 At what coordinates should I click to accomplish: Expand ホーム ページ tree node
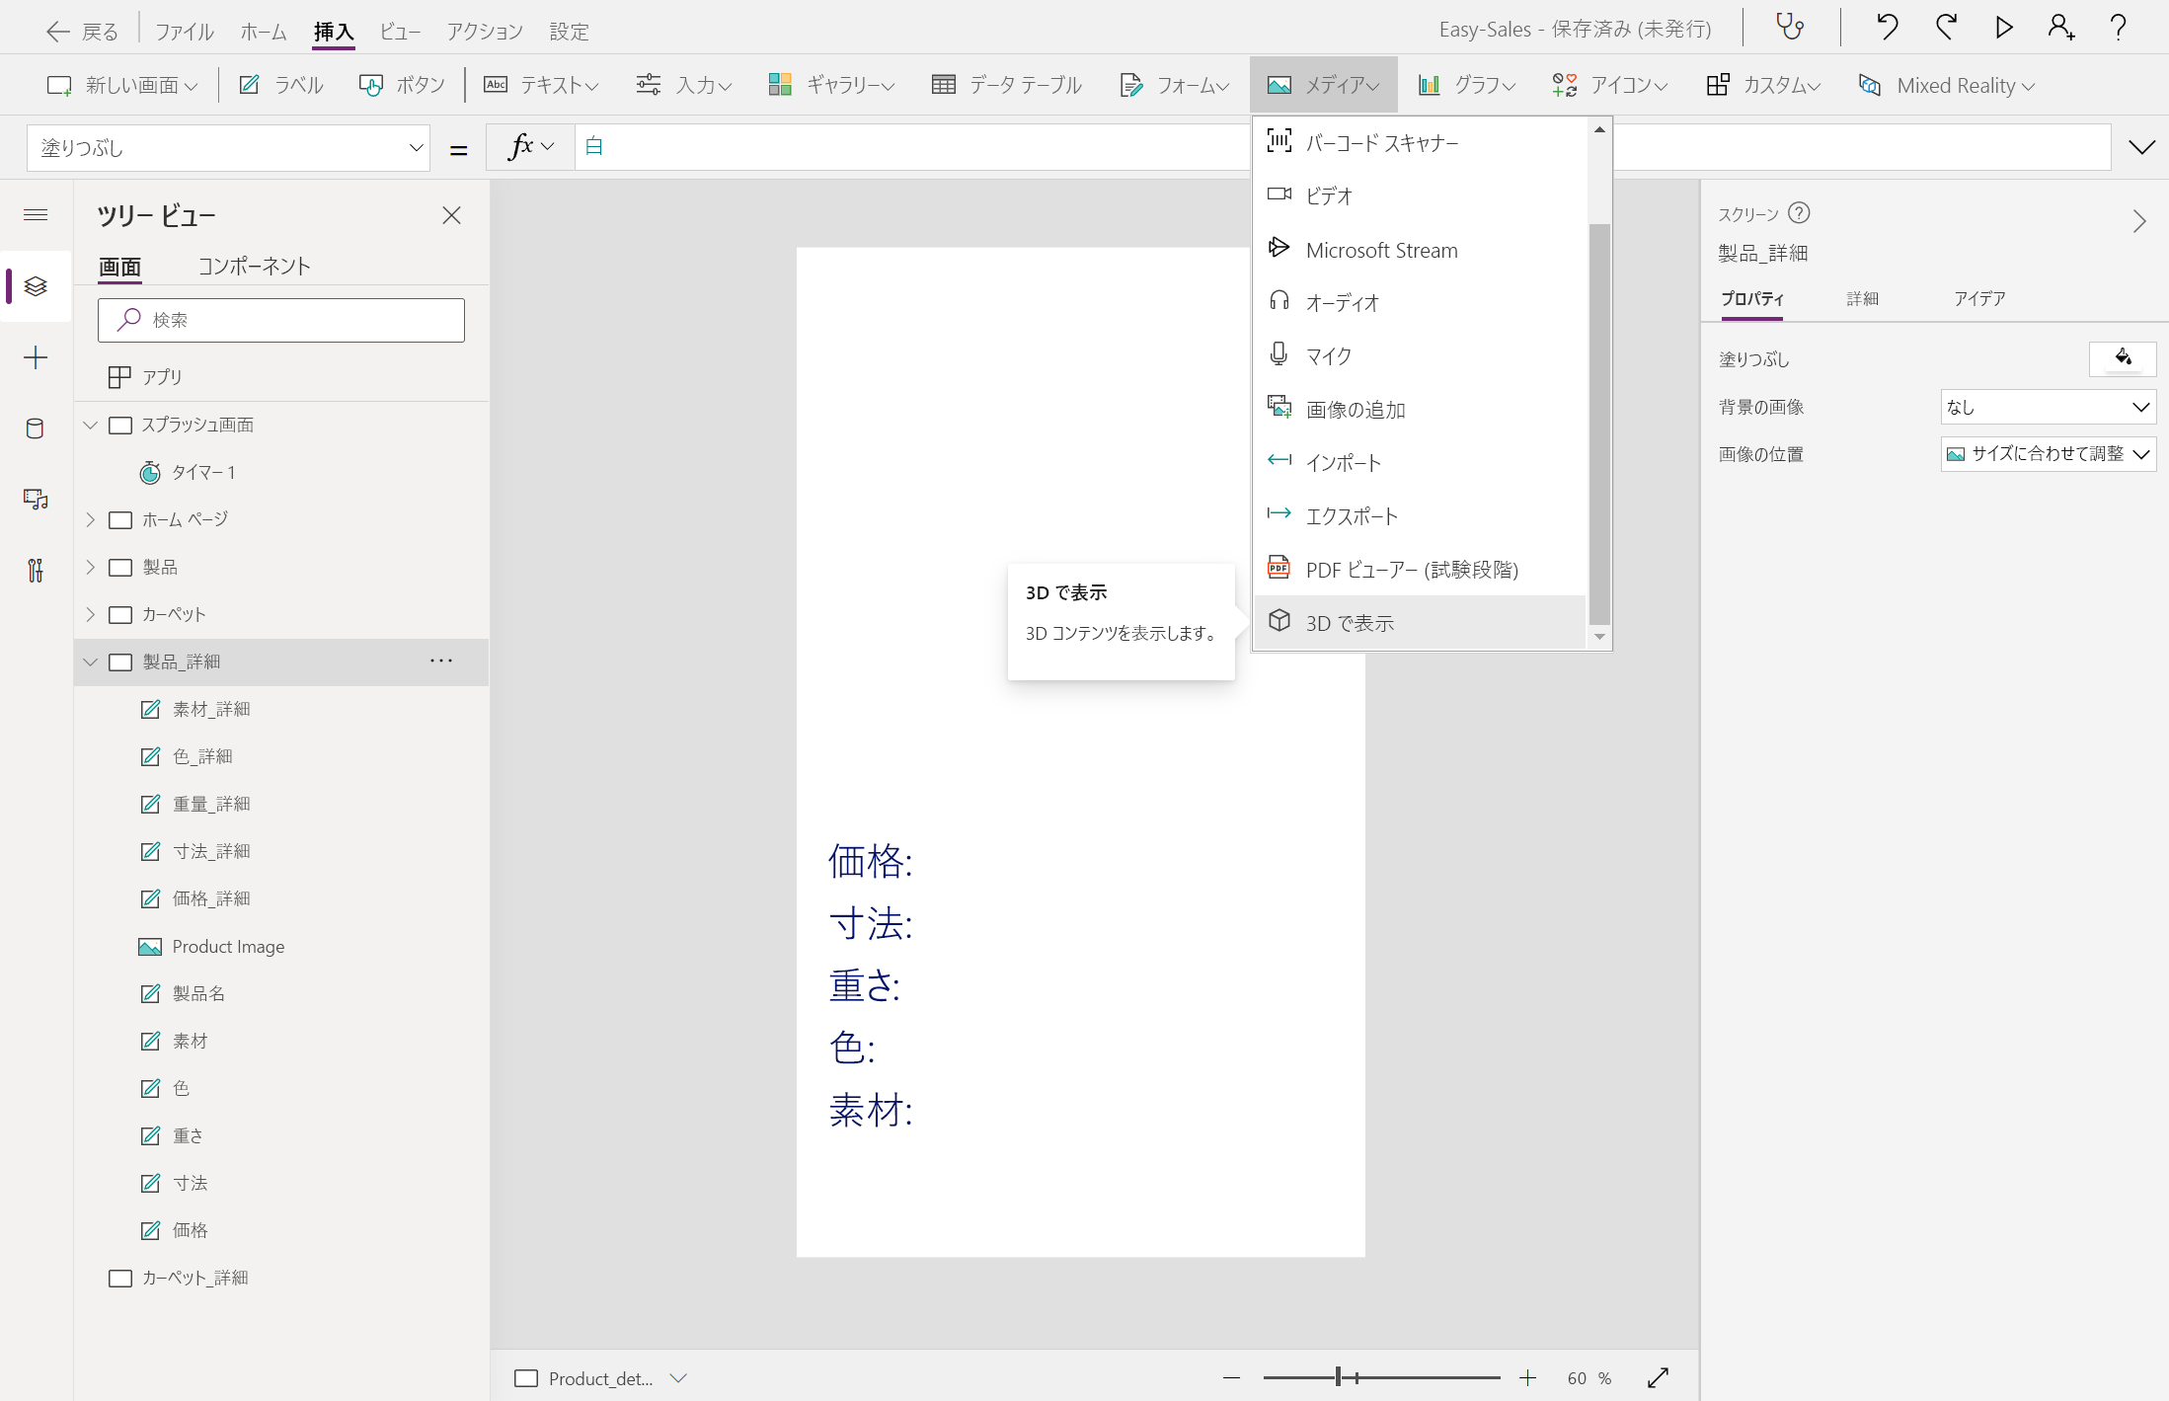(90, 519)
